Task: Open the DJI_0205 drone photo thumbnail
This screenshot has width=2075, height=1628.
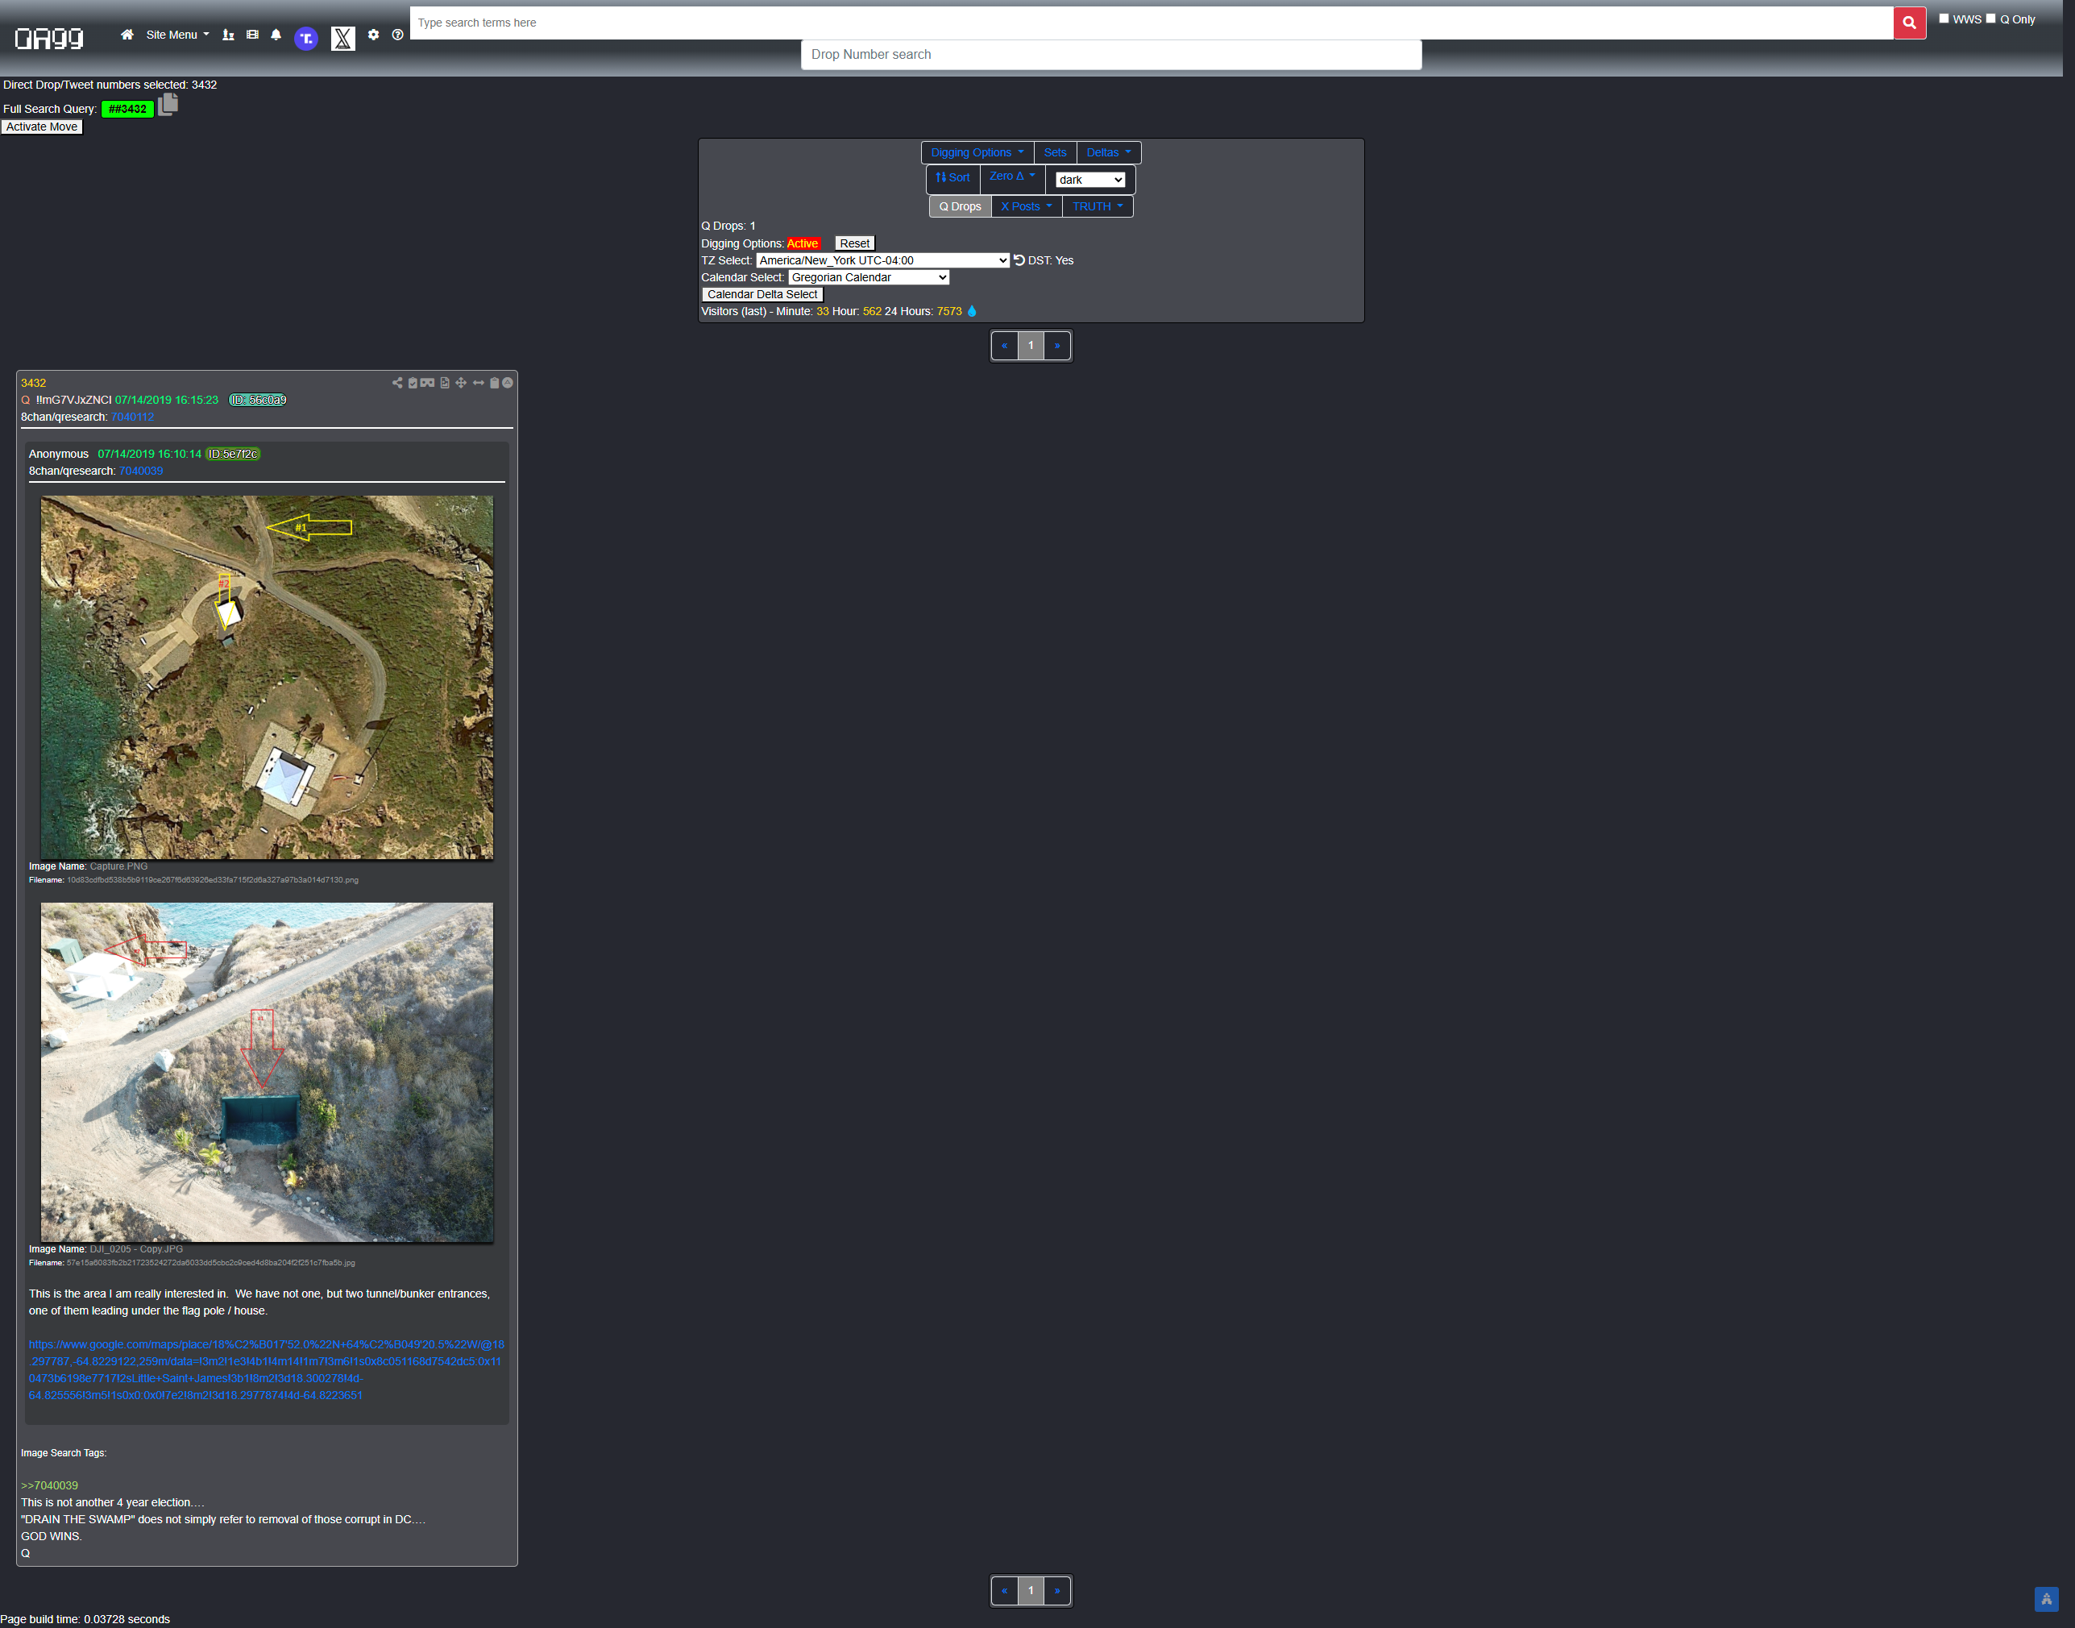Action: pos(267,1073)
